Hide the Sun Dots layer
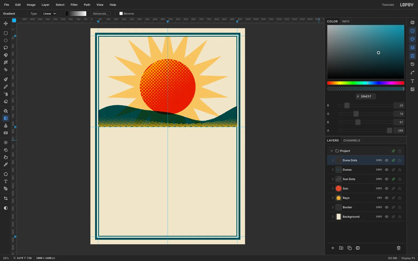The width and height of the screenshot is (418, 261). point(387,179)
